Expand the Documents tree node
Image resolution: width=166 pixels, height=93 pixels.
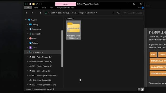(27, 29)
